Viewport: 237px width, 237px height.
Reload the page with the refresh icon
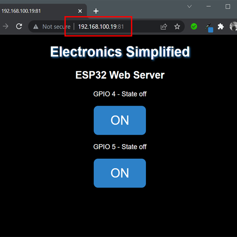tap(19, 26)
